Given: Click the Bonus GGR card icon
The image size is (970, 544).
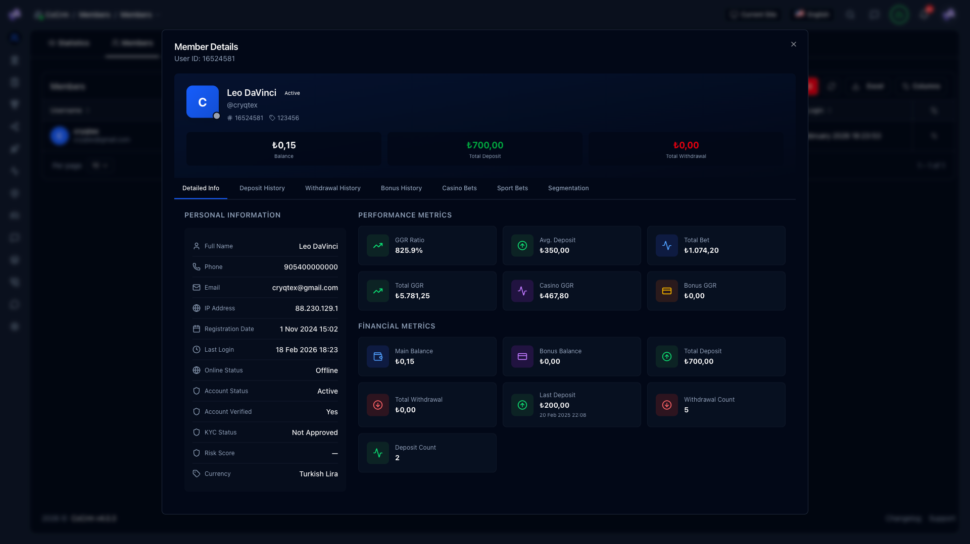Looking at the screenshot, I should (667, 291).
